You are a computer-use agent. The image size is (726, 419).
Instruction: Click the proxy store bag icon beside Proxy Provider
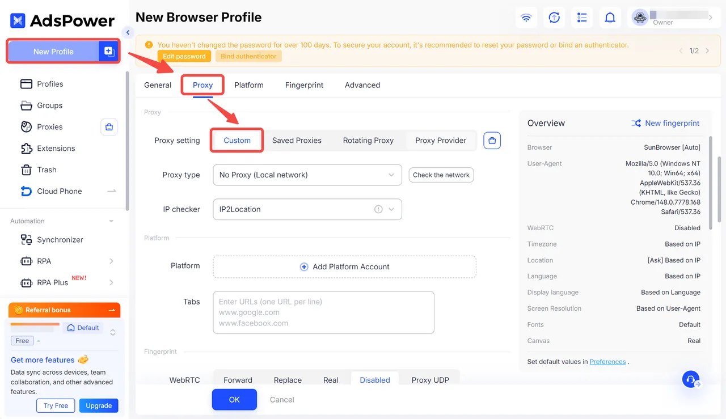(492, 140)
